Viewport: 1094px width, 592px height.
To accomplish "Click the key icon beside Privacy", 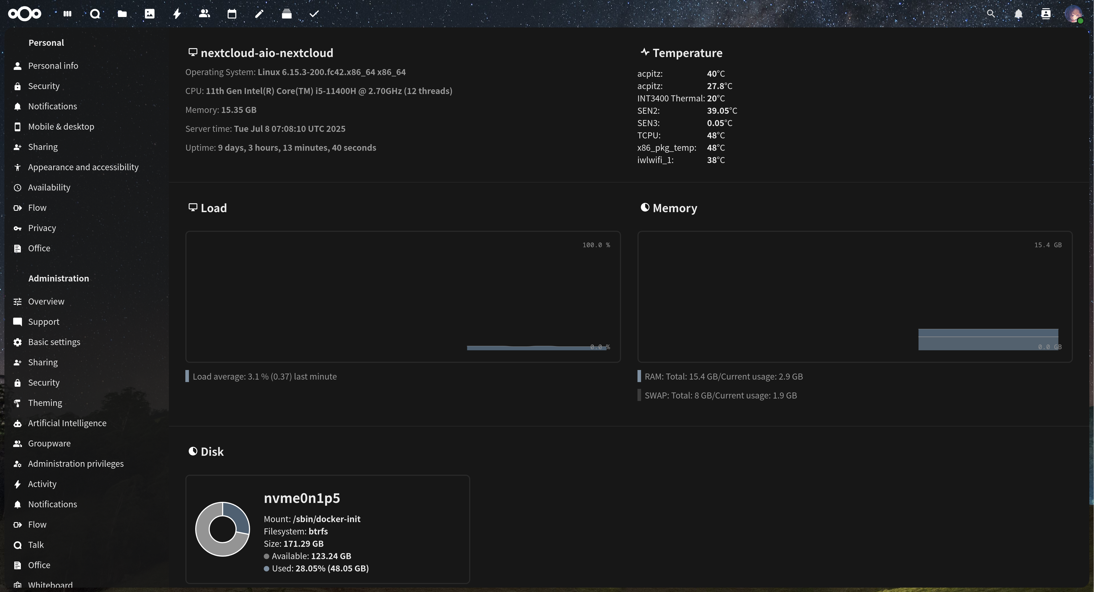I will 18,228.
